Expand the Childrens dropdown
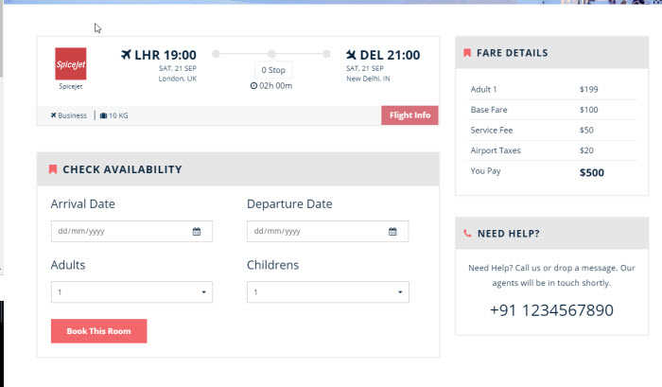662x387 pixels. click(x=327, y=292)
